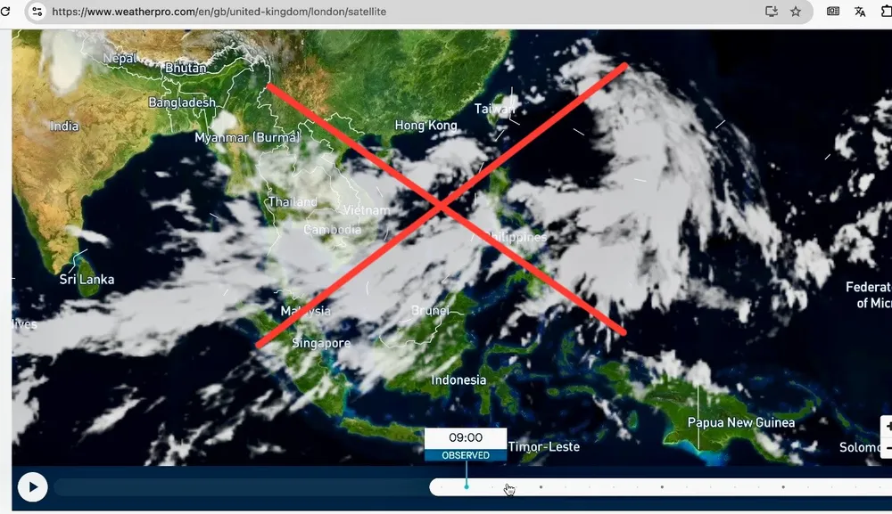Viewport: 892px width, 514px height.
Task: Click the Vietnam label on the map
Action: tap(367, 210)
